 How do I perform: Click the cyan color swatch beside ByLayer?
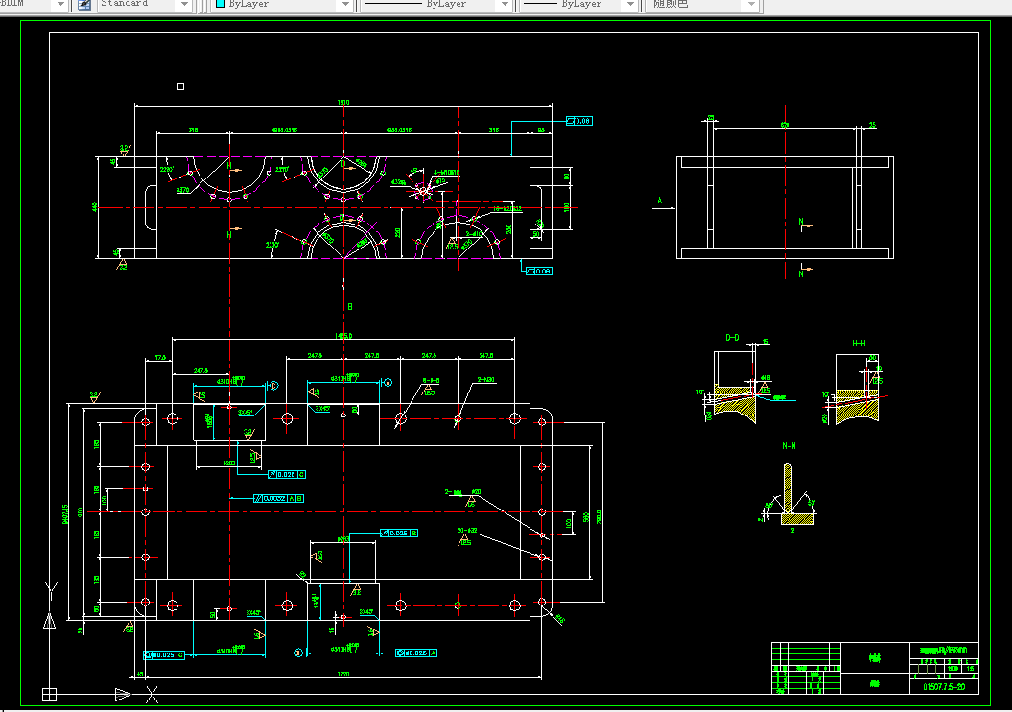(221, 4)
